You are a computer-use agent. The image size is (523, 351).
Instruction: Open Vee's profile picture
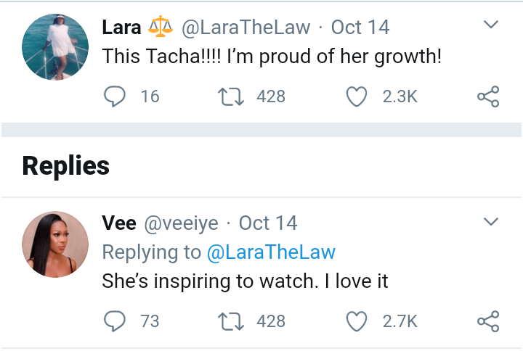pos(55,244)
